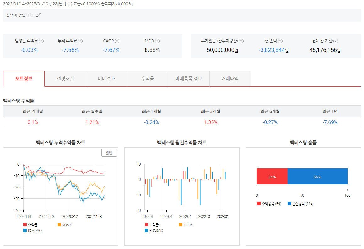The height and width of the screenshot is (249, 364).
Task: Open help icon next to 일평균 수익률
Action: coord(41,41)
